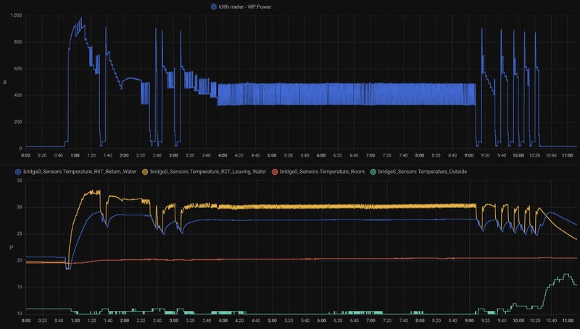Toggle the R4T_Return_Water temperature legend label

(x=80, y=172)
